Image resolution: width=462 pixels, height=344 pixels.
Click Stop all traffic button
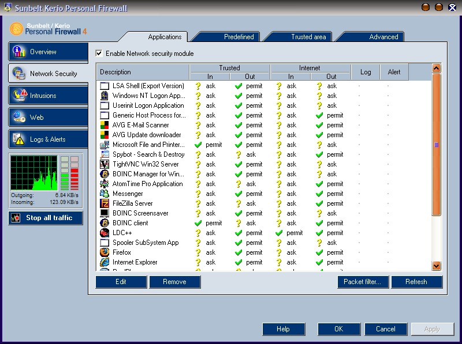coord(46,218)
